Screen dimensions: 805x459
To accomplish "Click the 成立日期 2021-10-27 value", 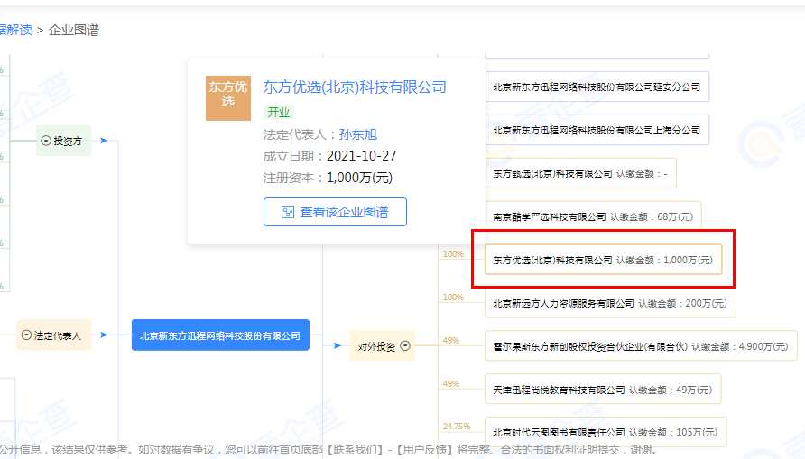I will click(361, 156).
